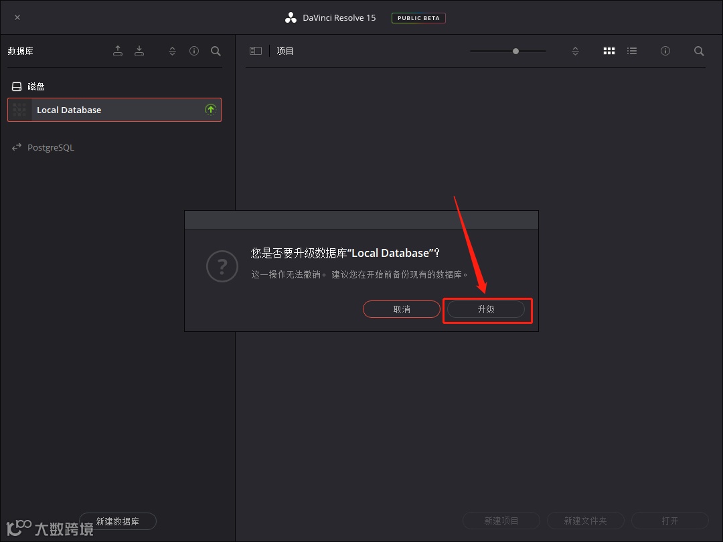This screenshot has height=542, width=723.
Task: Search databases with the magnifier icon
Action: point(216,51)
